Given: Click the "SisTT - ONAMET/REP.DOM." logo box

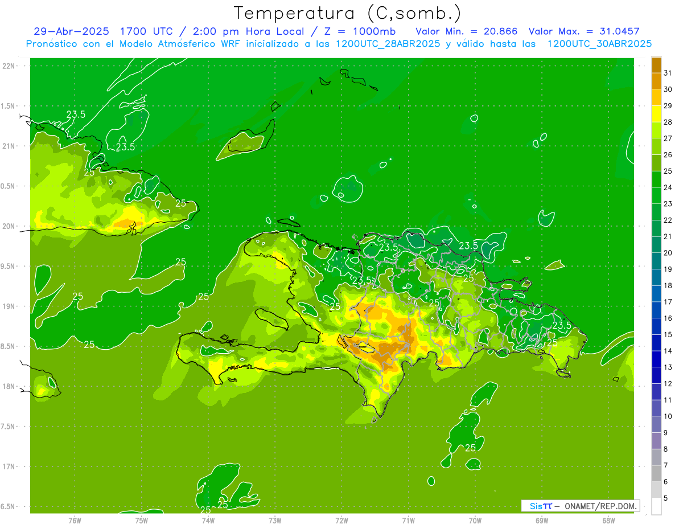Looking at the screenshot, I should pos(580,506).
